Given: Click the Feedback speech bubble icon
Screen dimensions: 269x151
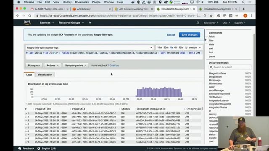Looking at the screenshot, I should click(x=20, y=148).
